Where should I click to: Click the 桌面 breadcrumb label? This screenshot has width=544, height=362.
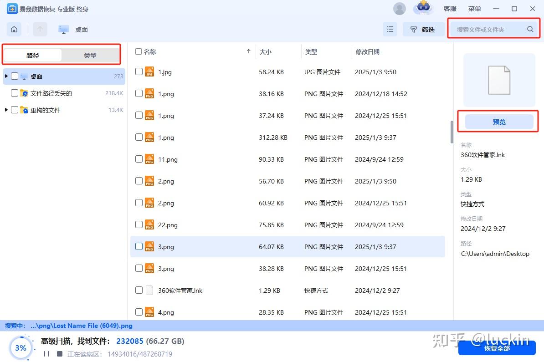tap(82, 30)
